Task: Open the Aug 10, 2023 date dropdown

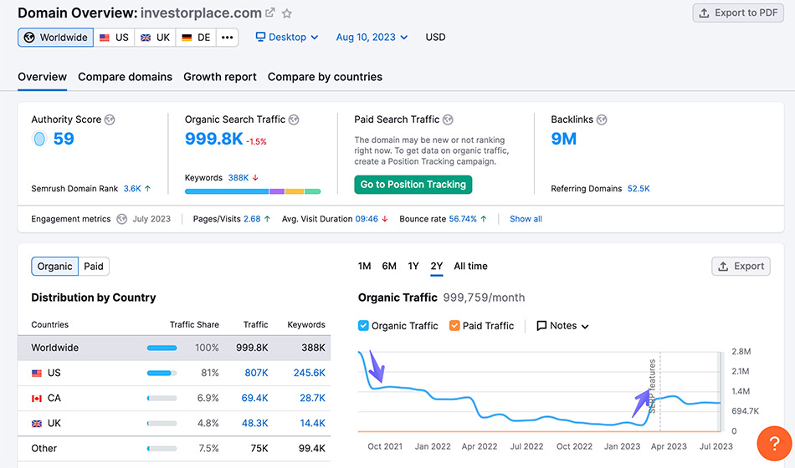Action: point(372,37)
